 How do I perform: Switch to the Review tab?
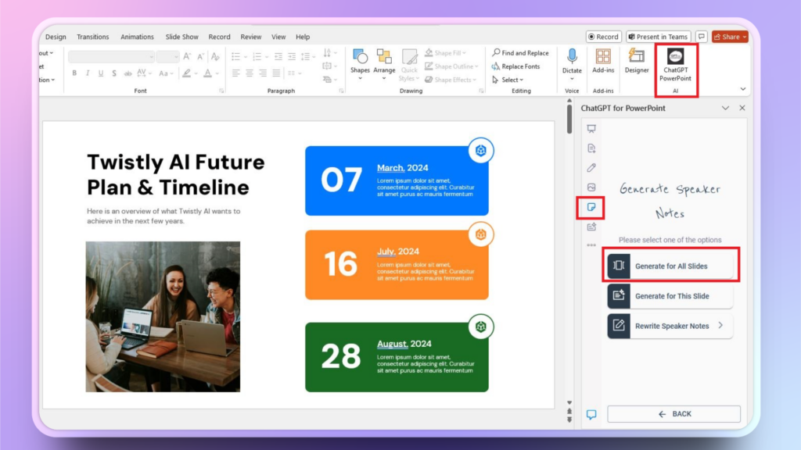point(251,37)
